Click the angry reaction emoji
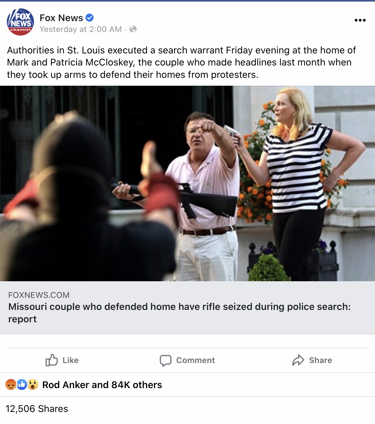The image size is (375, 424). click(x=11, y=384)
